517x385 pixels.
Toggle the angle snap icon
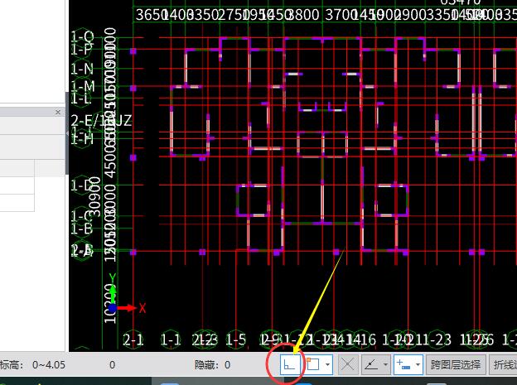pyautogui.click(x=371, y=364)
